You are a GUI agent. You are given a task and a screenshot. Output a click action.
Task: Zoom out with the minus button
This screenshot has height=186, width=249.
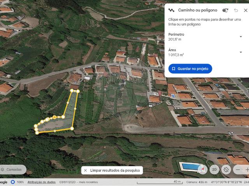tap(238, 170)
